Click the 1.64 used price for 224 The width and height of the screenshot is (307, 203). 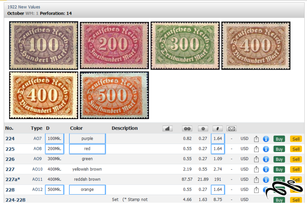click(218, 139)
